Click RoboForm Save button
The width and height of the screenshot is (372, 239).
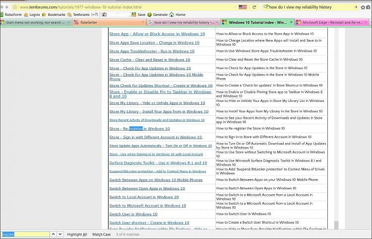[138, 14]
